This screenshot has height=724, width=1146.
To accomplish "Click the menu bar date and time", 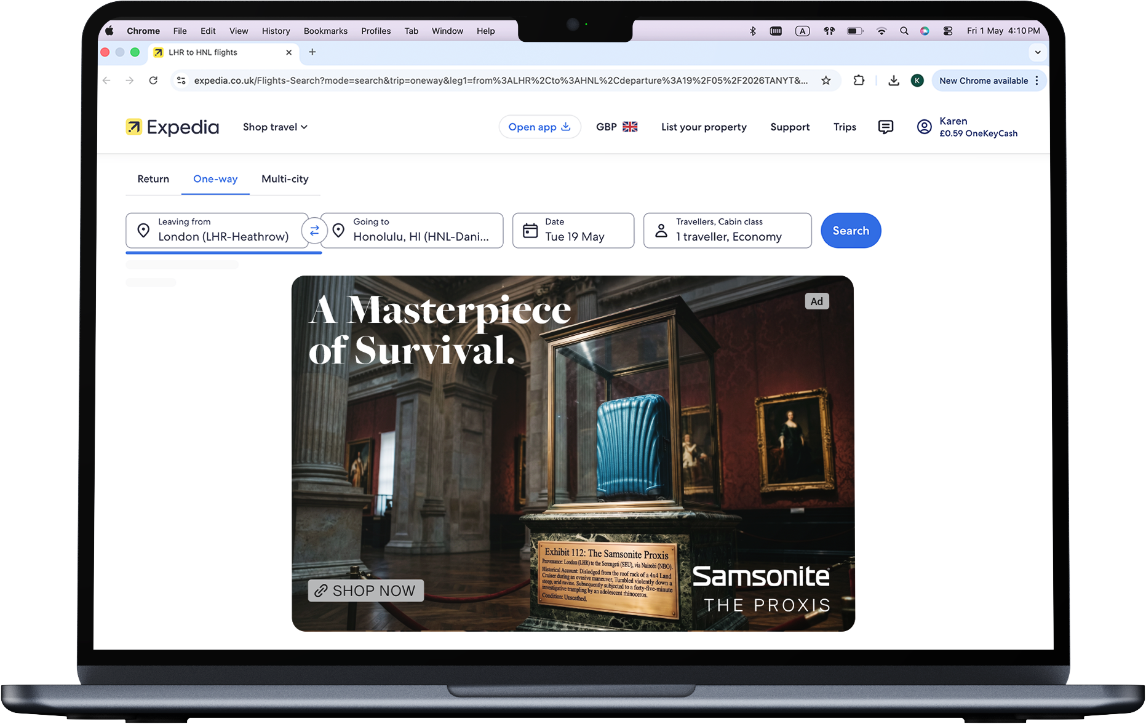I will click(1003, 31).
